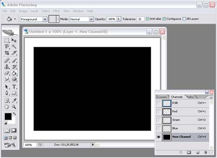The image size is (217, 158).
Task: Select the Rectangular Marquee tool
Action: [7, 40]
